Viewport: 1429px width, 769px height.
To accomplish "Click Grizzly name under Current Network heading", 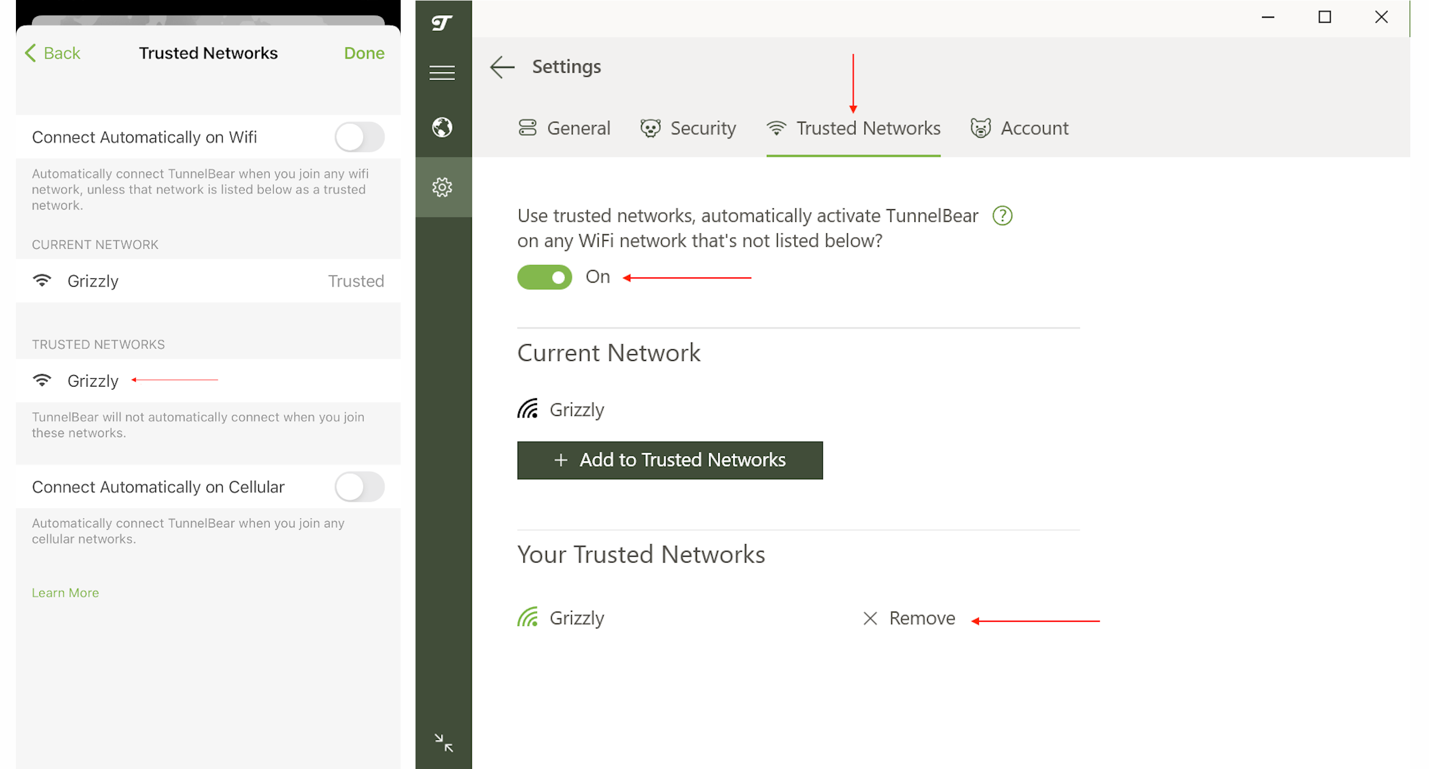I will [577, 410].
